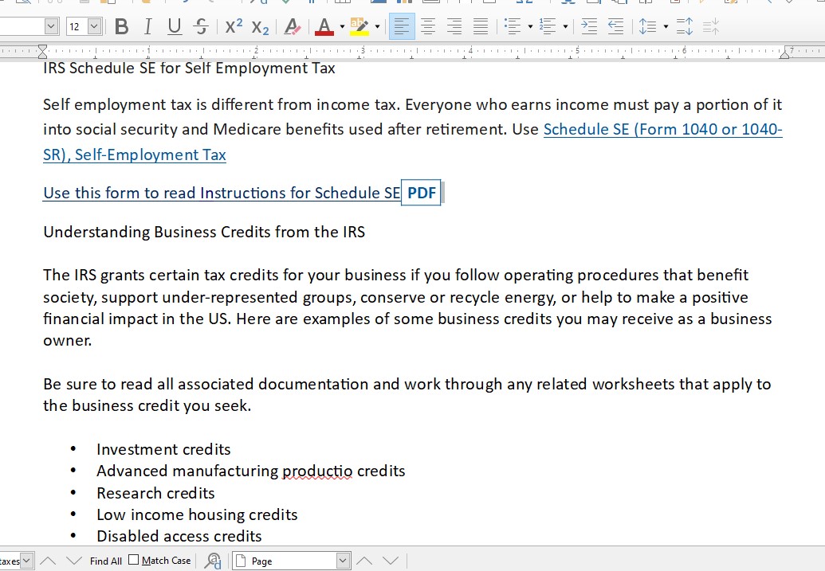
Task: Set line spacing
Action: tap(647, 26)
